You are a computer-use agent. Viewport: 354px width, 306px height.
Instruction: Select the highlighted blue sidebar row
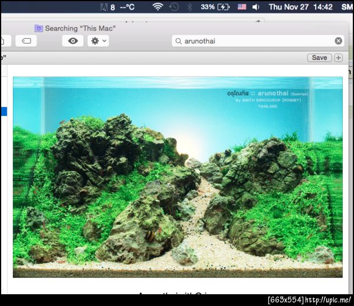click(4, 111)
